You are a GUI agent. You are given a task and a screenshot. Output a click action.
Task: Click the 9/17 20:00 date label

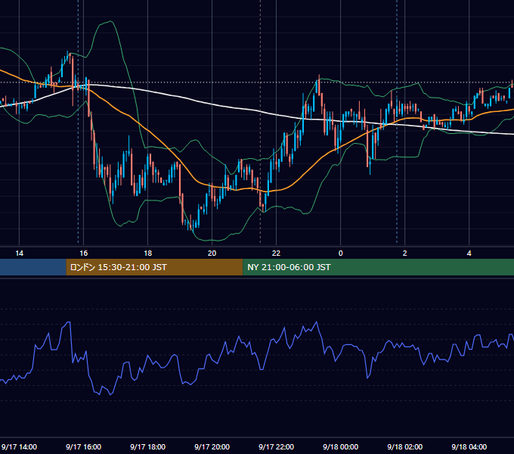click(212, 446)
